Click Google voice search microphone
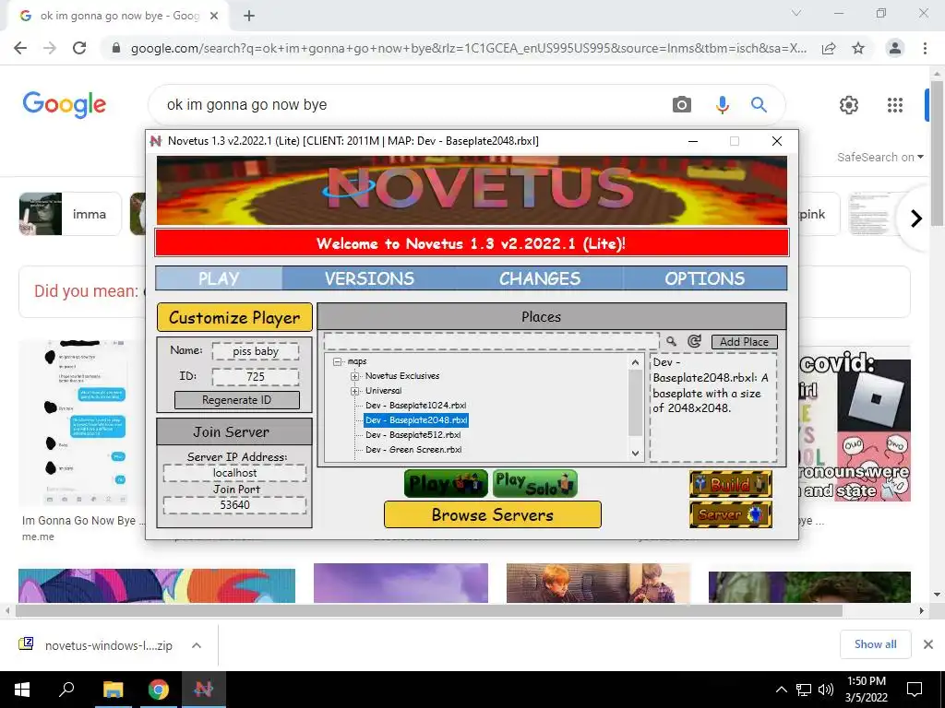945x708 pixels. (722, 105)
